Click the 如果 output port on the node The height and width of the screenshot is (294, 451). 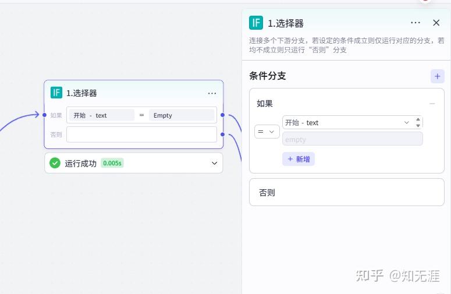click(222, 115)
